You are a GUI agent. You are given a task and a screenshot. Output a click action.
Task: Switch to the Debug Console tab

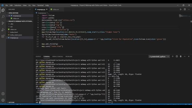[x=58, y=56]
